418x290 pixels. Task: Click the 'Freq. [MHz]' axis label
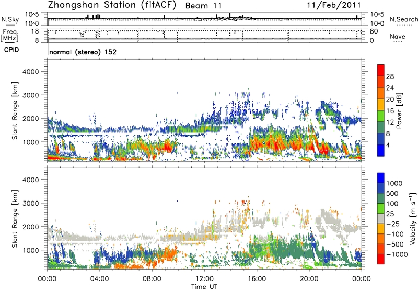tap(9, 35)
